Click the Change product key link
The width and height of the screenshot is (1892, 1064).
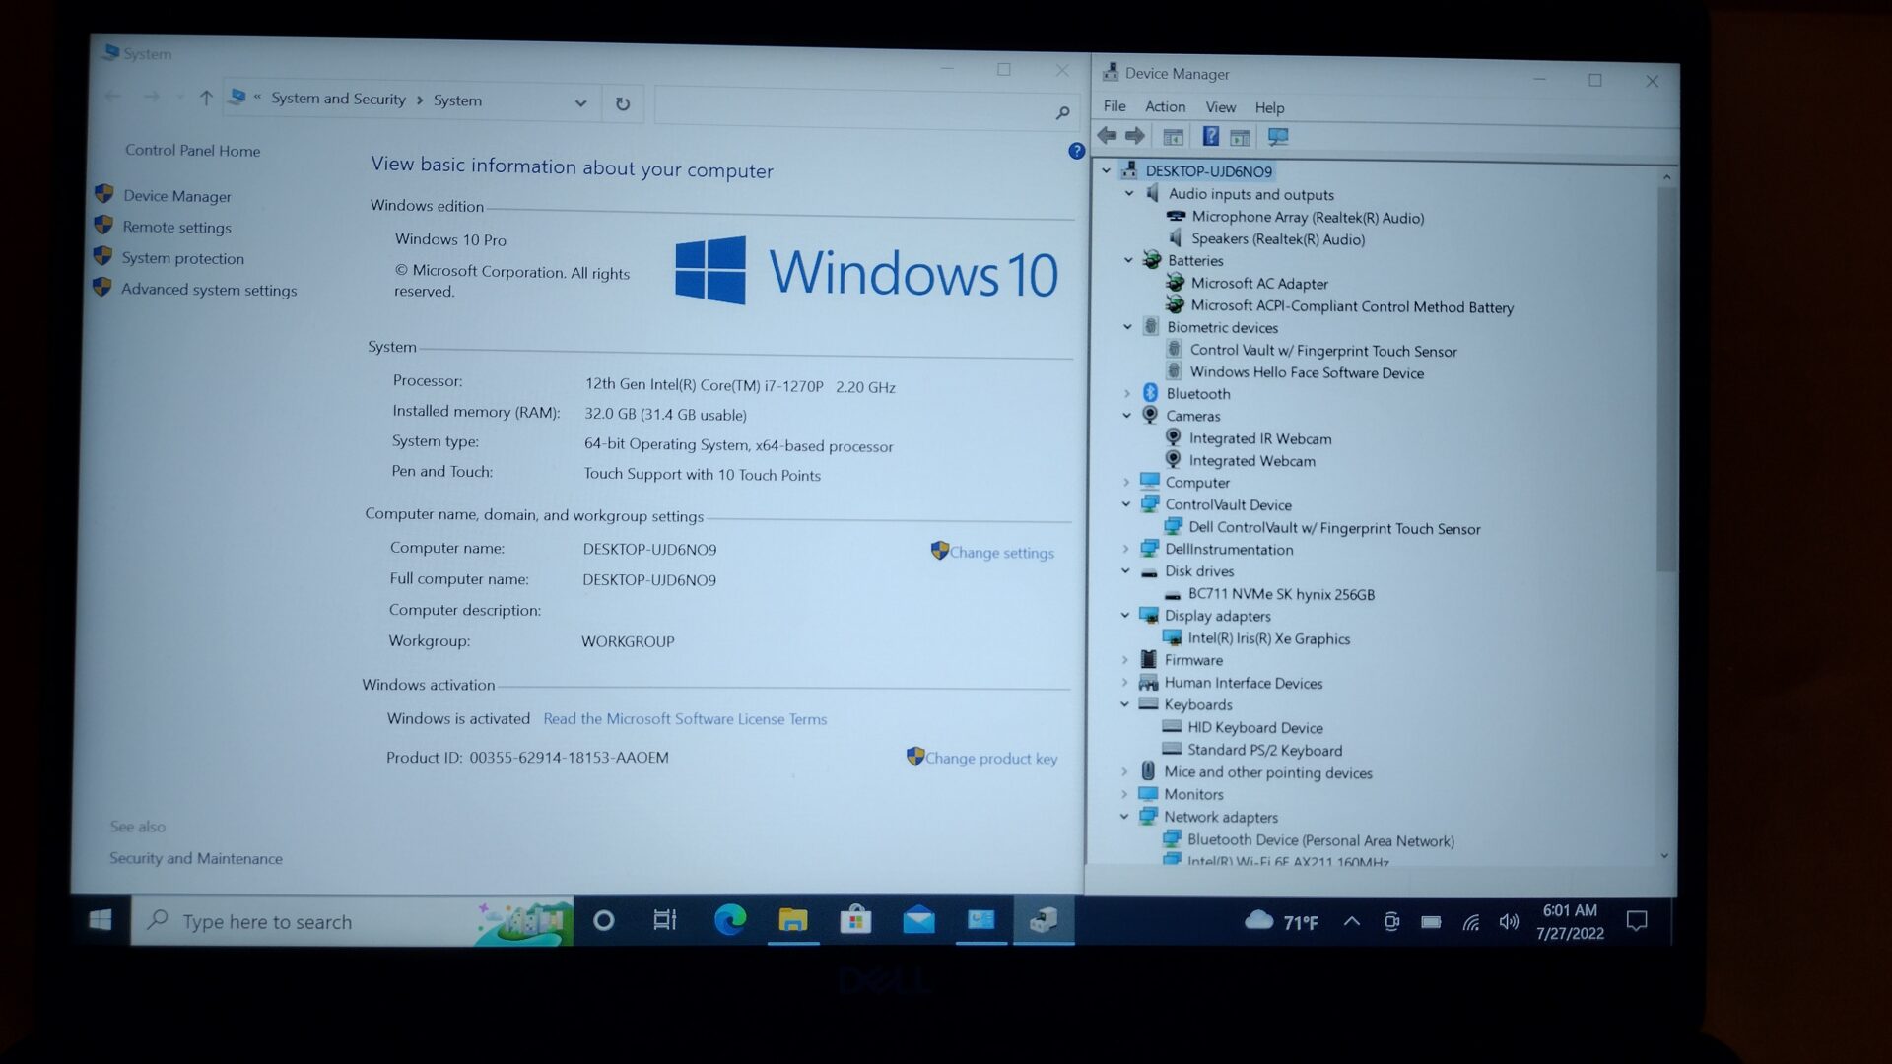990,758
